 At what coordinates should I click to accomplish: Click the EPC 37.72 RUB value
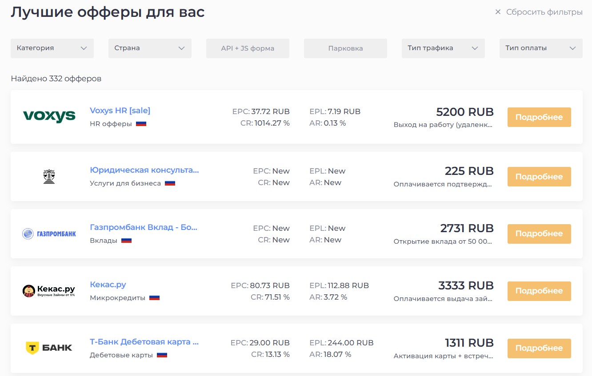(270, 111)
